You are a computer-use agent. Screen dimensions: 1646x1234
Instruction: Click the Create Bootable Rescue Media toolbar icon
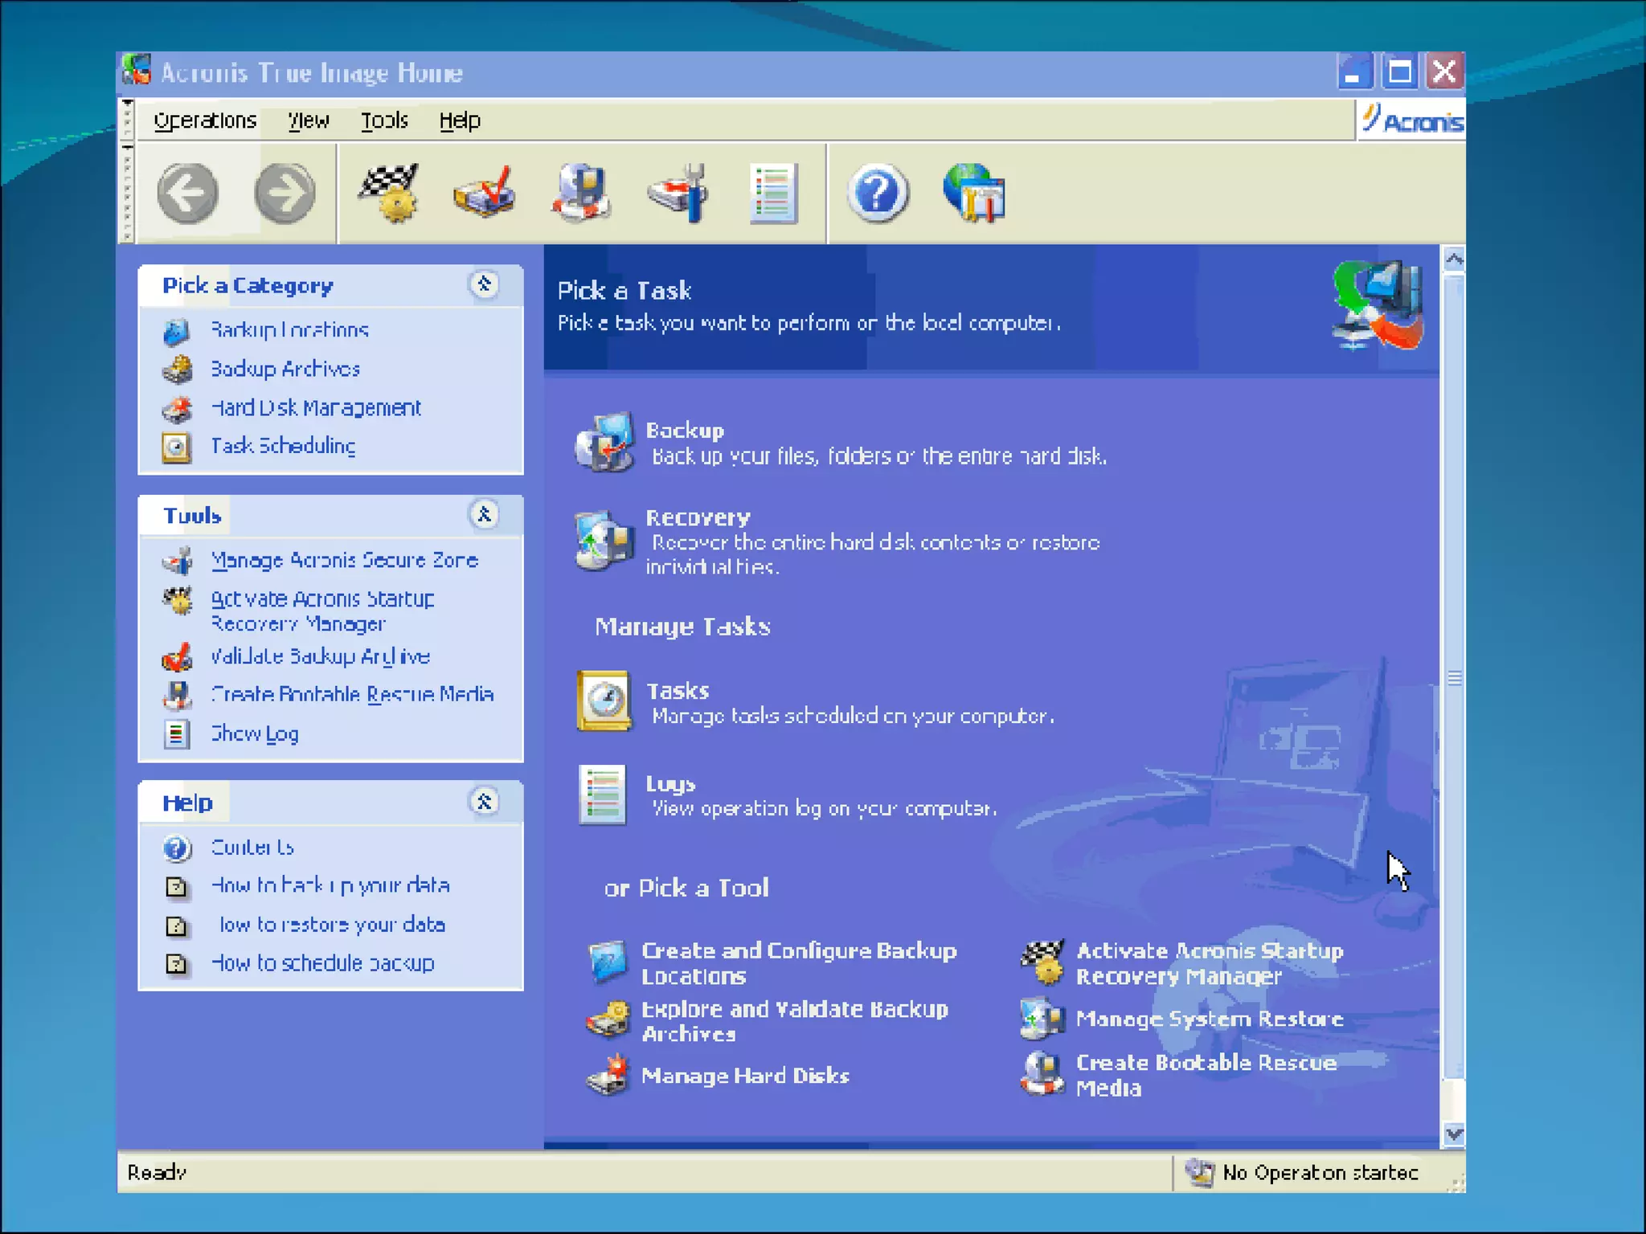581,193
